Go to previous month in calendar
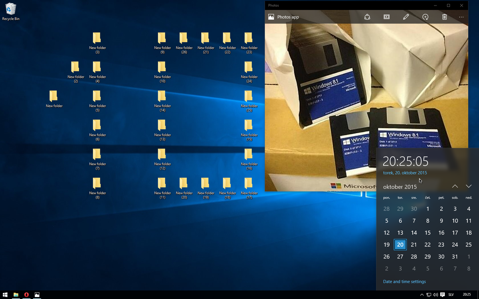The image size is (479, 299). (x=455, y=187)
